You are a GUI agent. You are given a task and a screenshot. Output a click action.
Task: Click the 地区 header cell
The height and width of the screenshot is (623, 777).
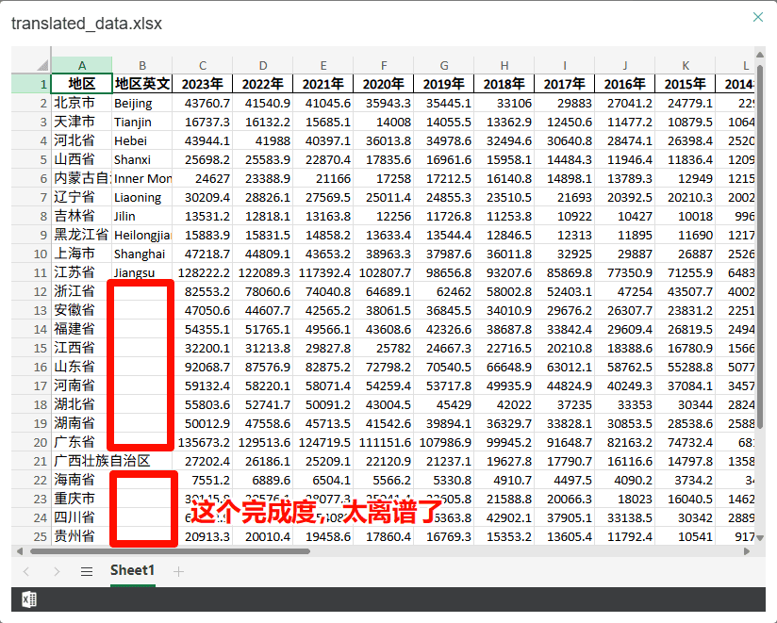pyautogui.click(x=82, y=84)
